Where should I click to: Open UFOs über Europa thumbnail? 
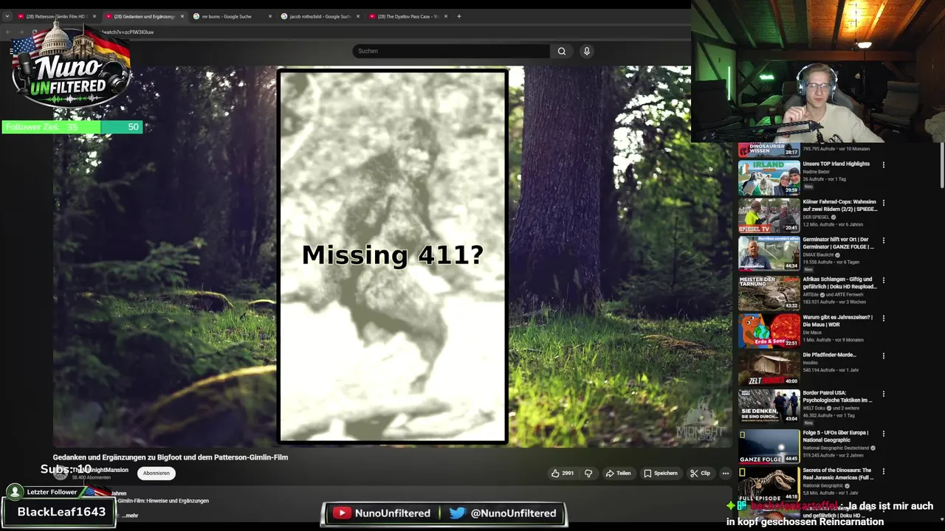coord(769,446)
